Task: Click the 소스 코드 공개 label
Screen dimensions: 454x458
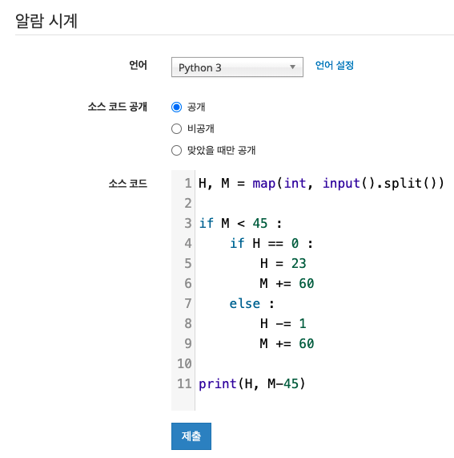Action: [118, 107]
